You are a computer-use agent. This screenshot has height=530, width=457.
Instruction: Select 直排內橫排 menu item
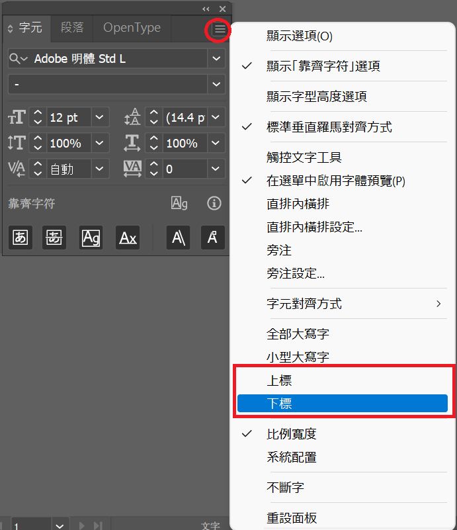(x=342, y=204)
